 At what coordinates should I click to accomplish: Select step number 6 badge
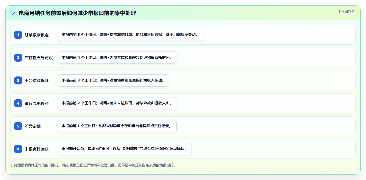pyautogui.click(x=18, y=149)
